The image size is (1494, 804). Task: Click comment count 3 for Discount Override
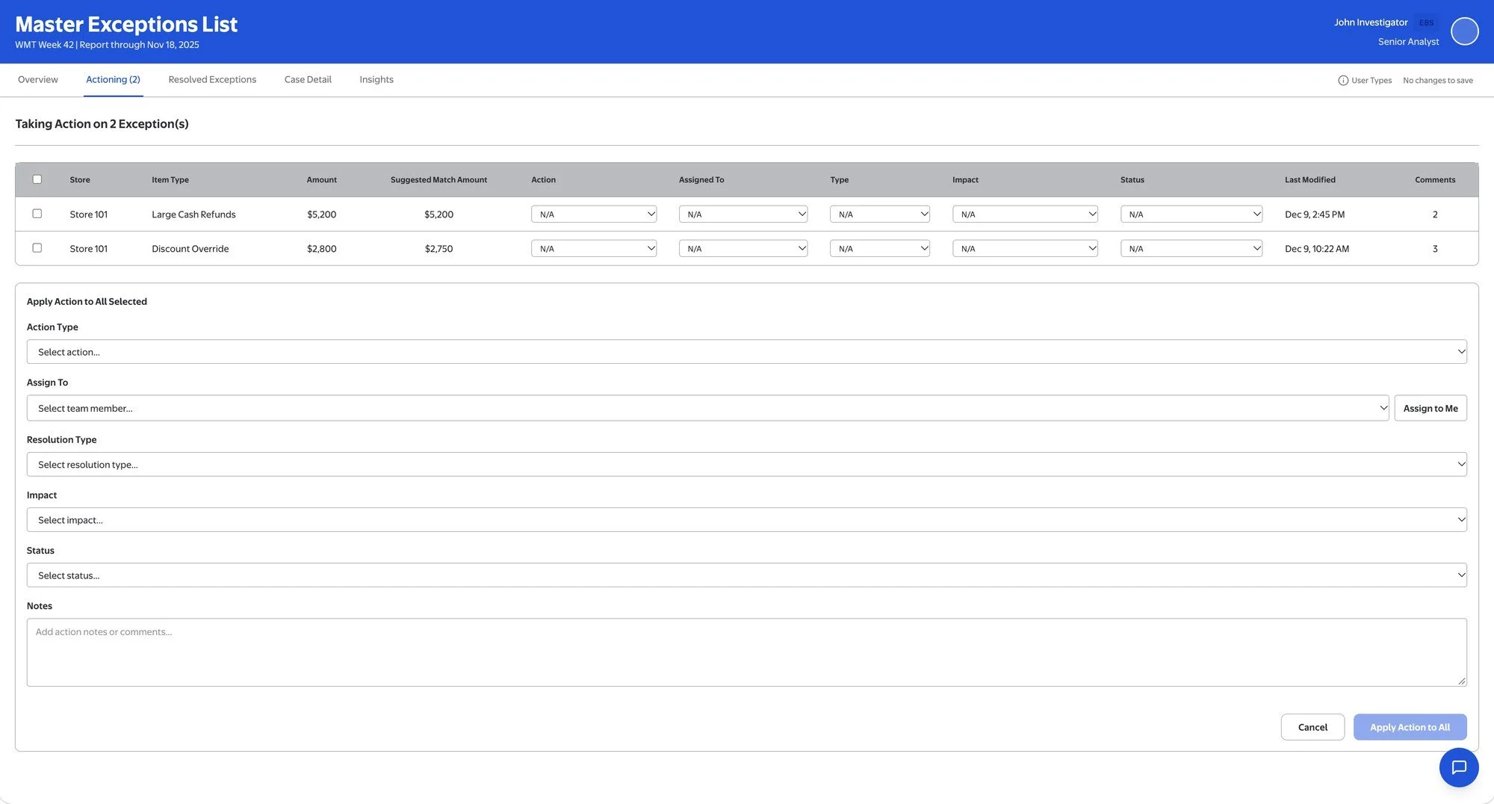1435,249
